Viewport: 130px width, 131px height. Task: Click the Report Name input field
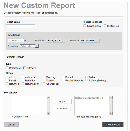click(x=20, y=26)
